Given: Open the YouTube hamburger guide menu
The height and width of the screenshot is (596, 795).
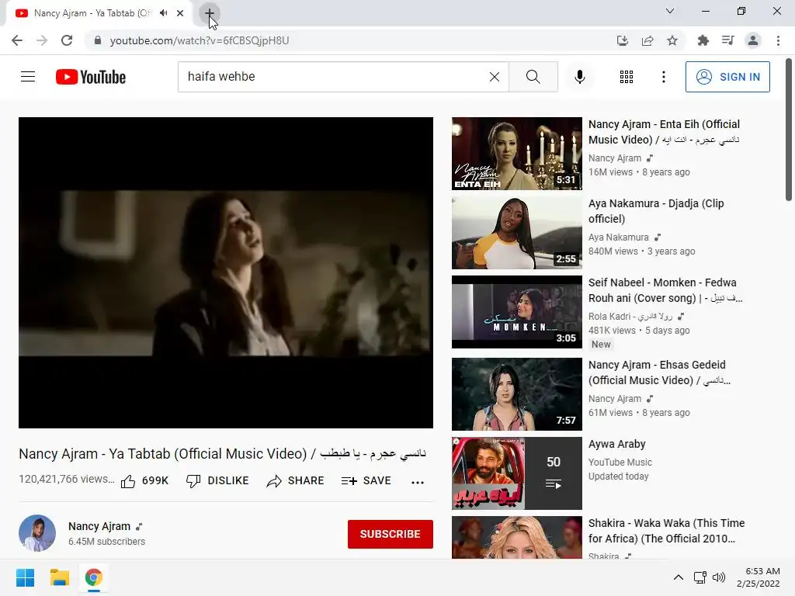Looking at the screenshot, I should click(28, 77).
